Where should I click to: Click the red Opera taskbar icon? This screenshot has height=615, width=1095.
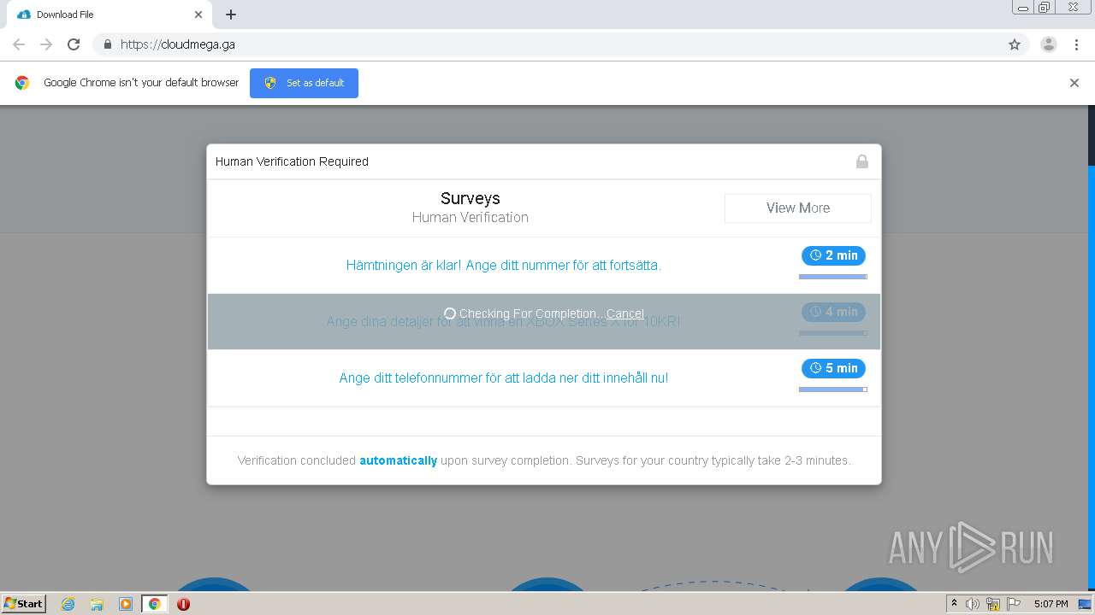(183, 604)
